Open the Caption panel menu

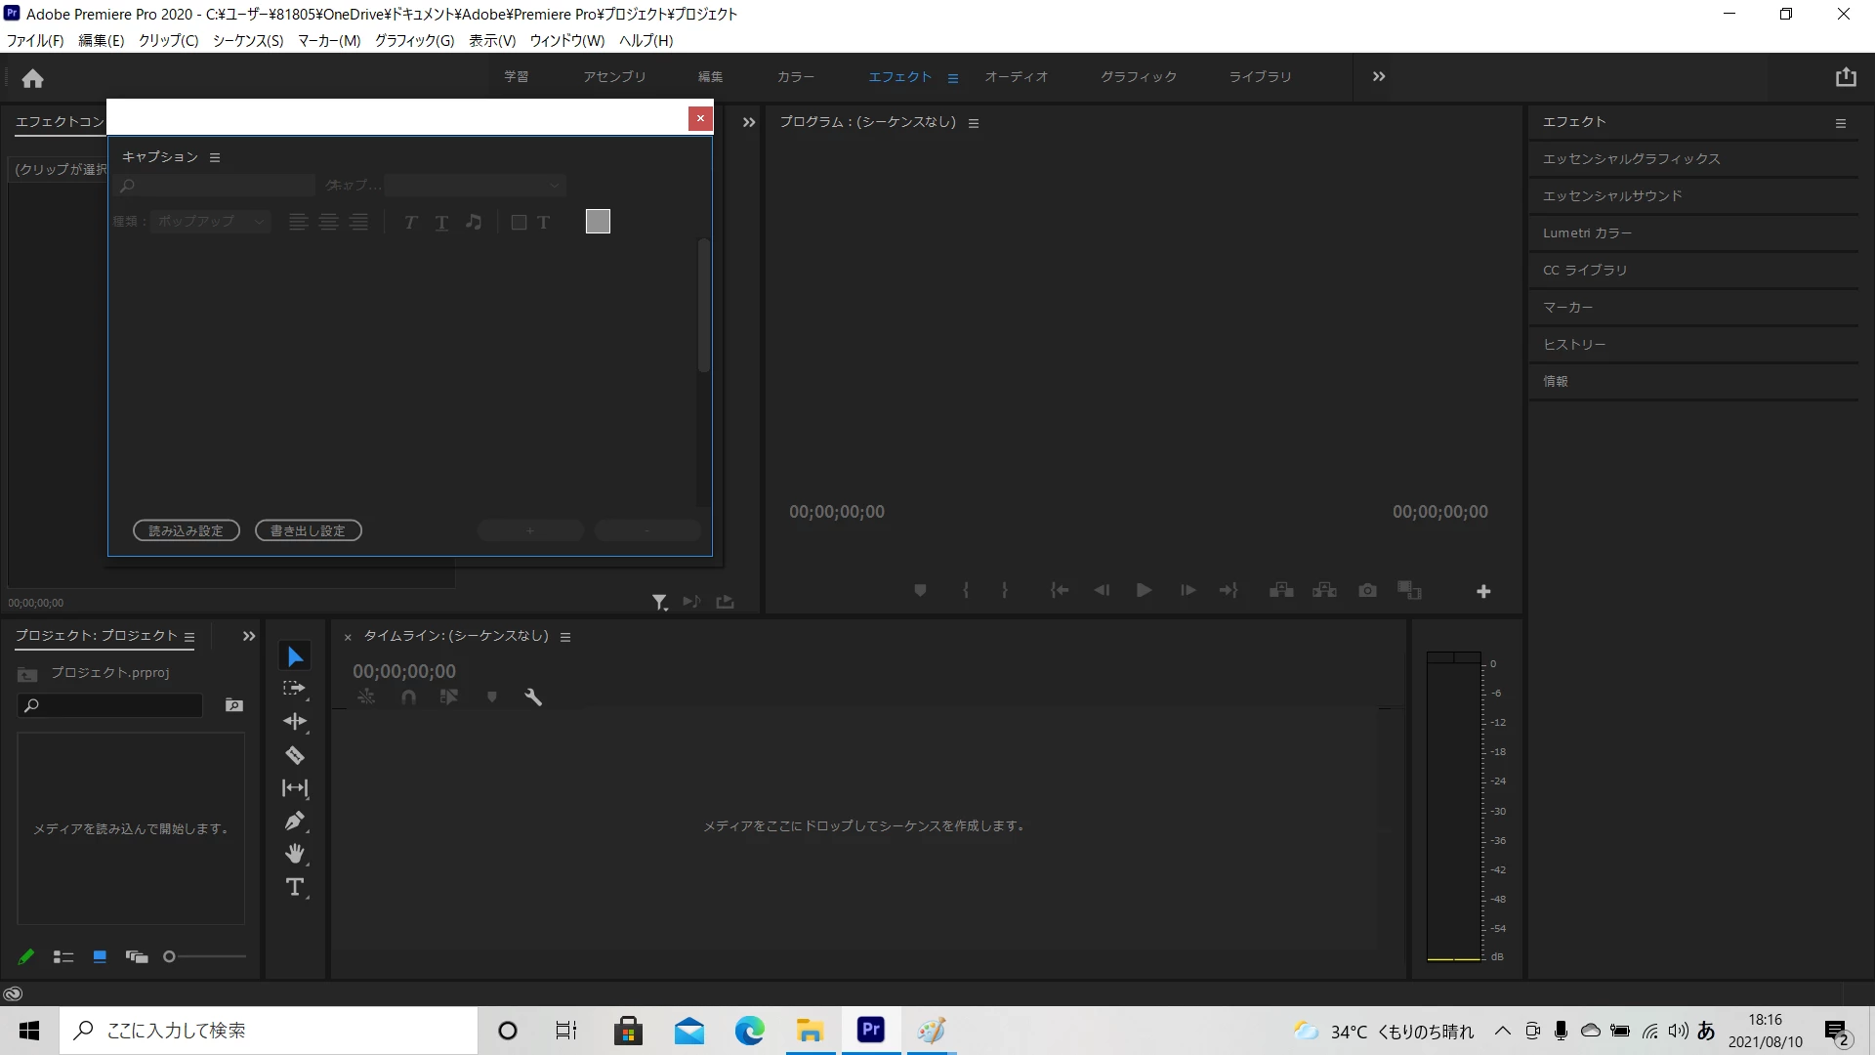tap(215, 157)
